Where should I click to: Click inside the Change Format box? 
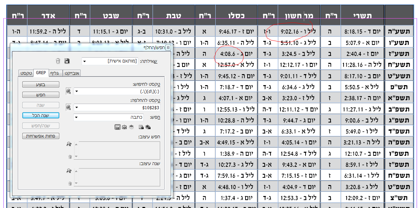point(119,177)
